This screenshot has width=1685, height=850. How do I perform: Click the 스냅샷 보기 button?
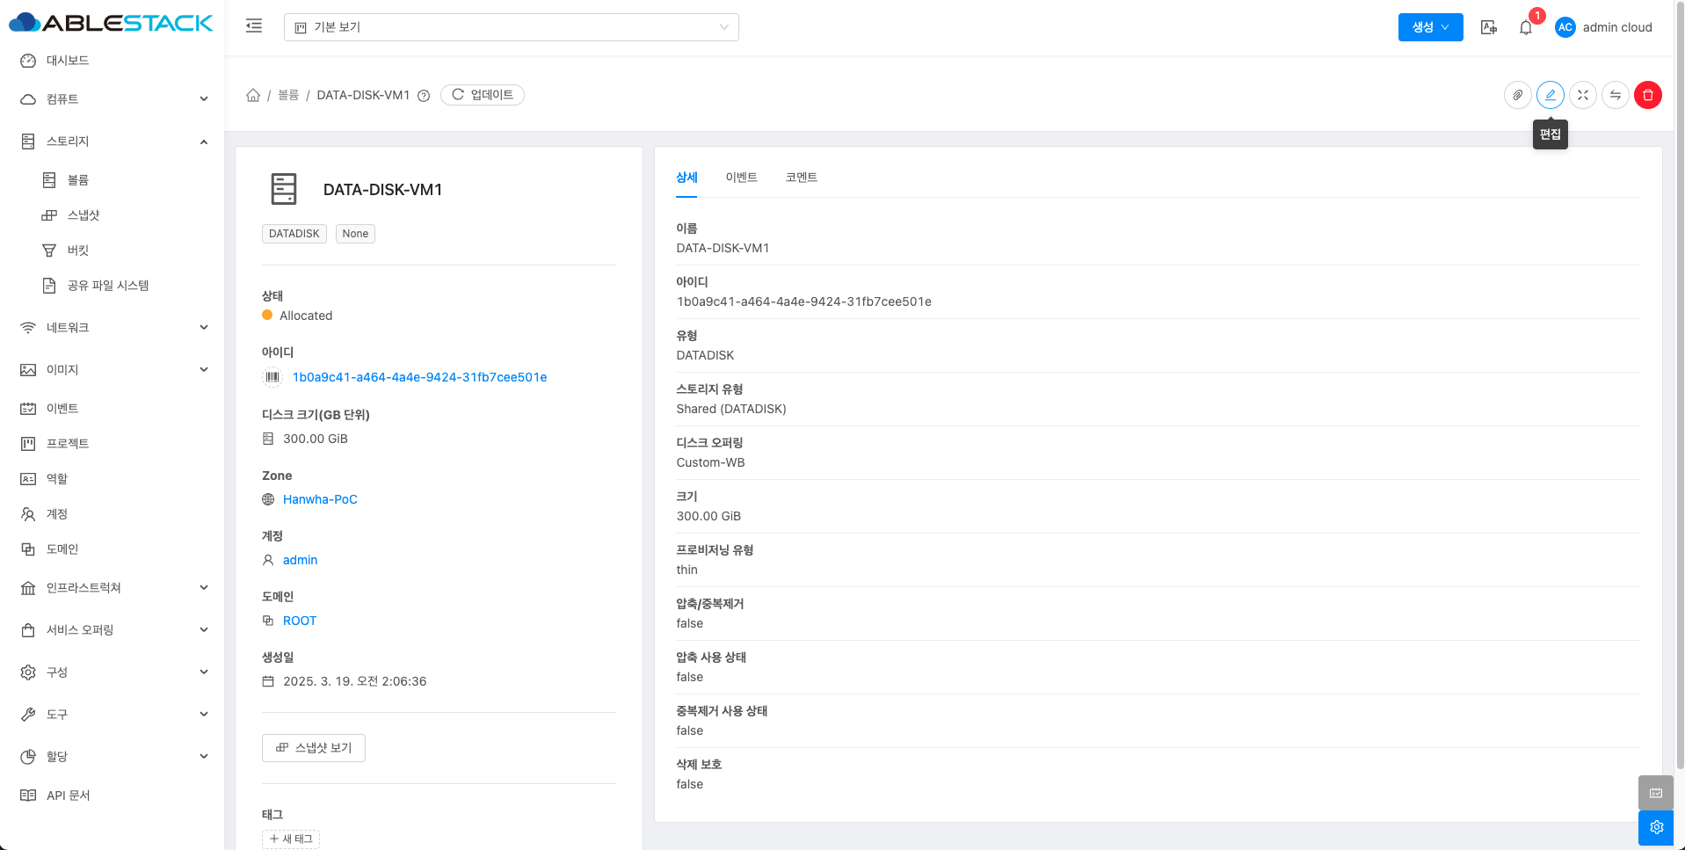[314, 748]
